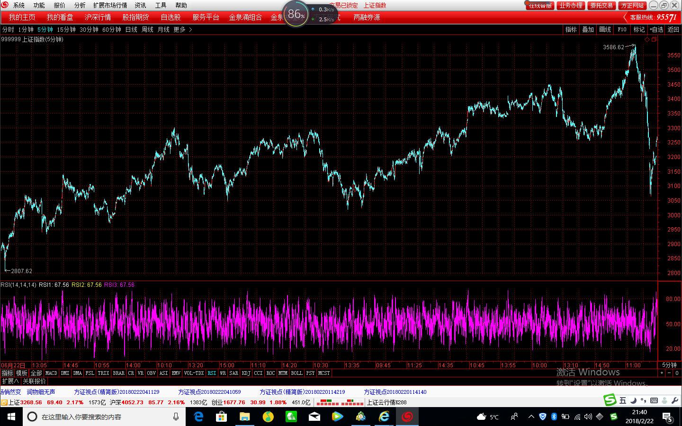
Task: Open the 沪深行情 tab
Action: point(98,17)
